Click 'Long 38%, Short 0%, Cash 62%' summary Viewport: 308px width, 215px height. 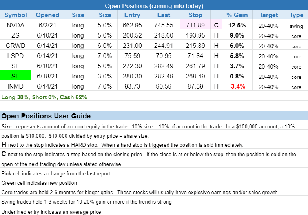pos(44,97)
